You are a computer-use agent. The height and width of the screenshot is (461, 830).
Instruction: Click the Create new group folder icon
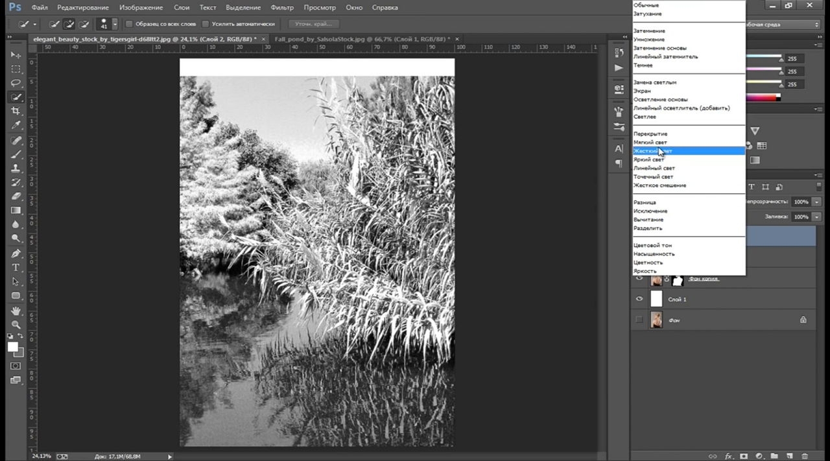pyautogui.click(x=774, y=456)
